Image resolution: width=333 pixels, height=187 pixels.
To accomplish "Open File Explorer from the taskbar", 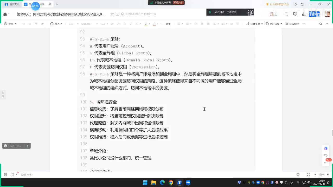I will [153, 183].
